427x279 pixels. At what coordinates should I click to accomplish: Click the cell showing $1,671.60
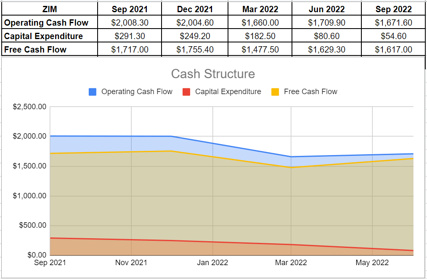tap(393, 22)
